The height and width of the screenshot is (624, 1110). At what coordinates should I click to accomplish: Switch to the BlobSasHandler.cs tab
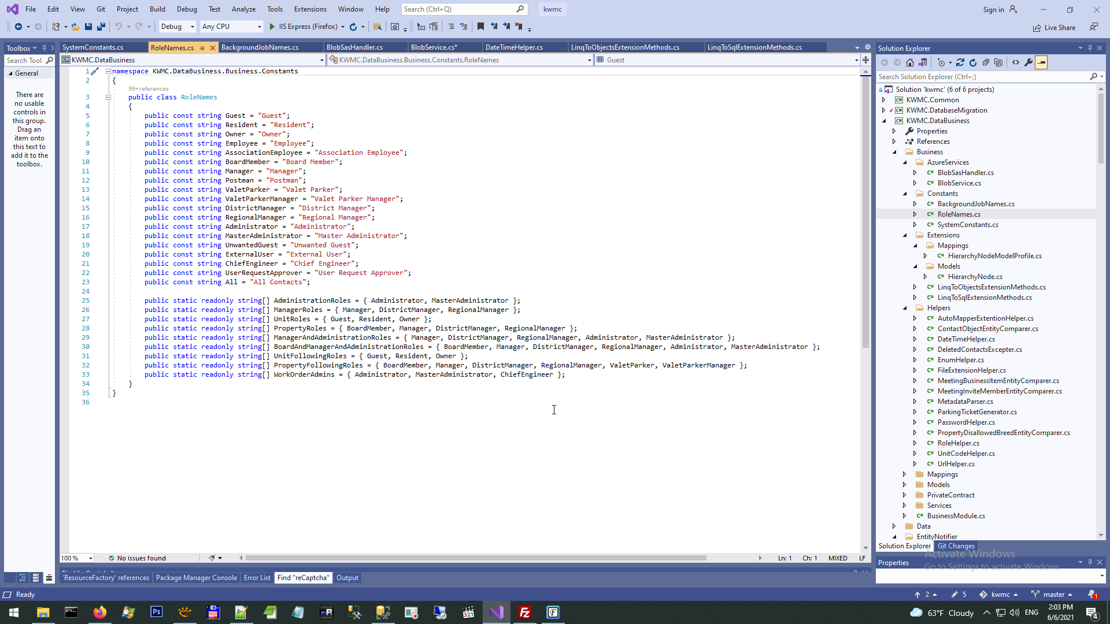coord(354,47)
